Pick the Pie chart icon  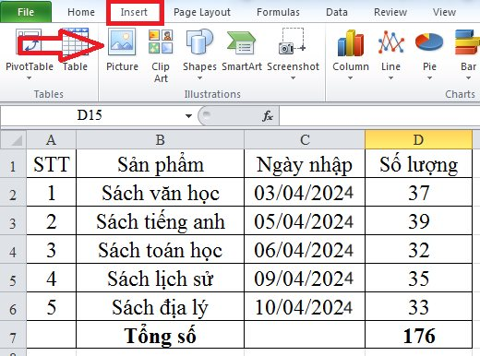tap(429, 42)
